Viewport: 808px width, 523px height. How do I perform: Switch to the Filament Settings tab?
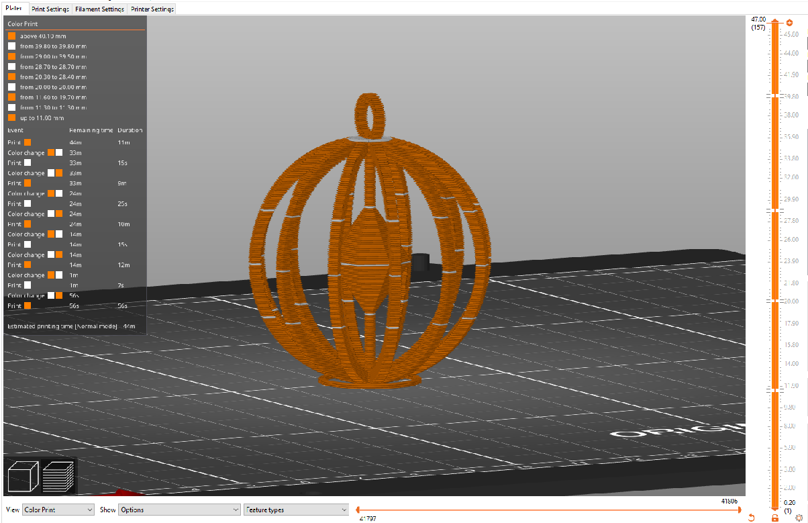click(99, 9)
